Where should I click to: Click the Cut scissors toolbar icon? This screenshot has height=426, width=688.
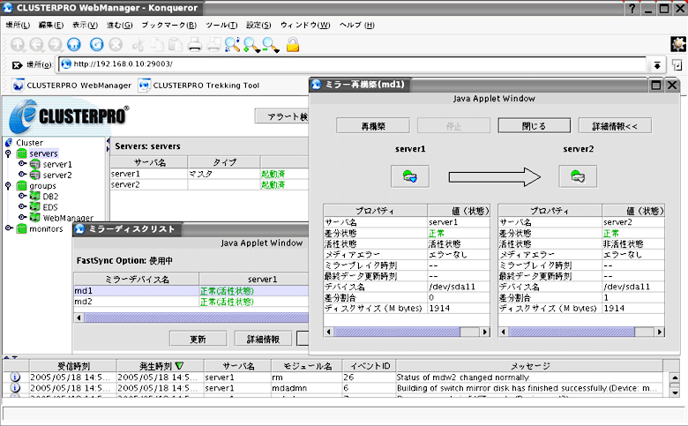pyautogui.click(x=138, y=45)
